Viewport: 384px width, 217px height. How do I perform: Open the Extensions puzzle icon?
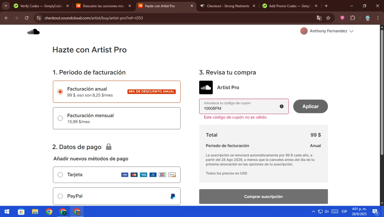click(353, 18)
